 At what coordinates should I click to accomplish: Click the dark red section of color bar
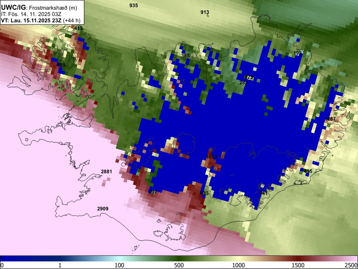pos(298,258)
